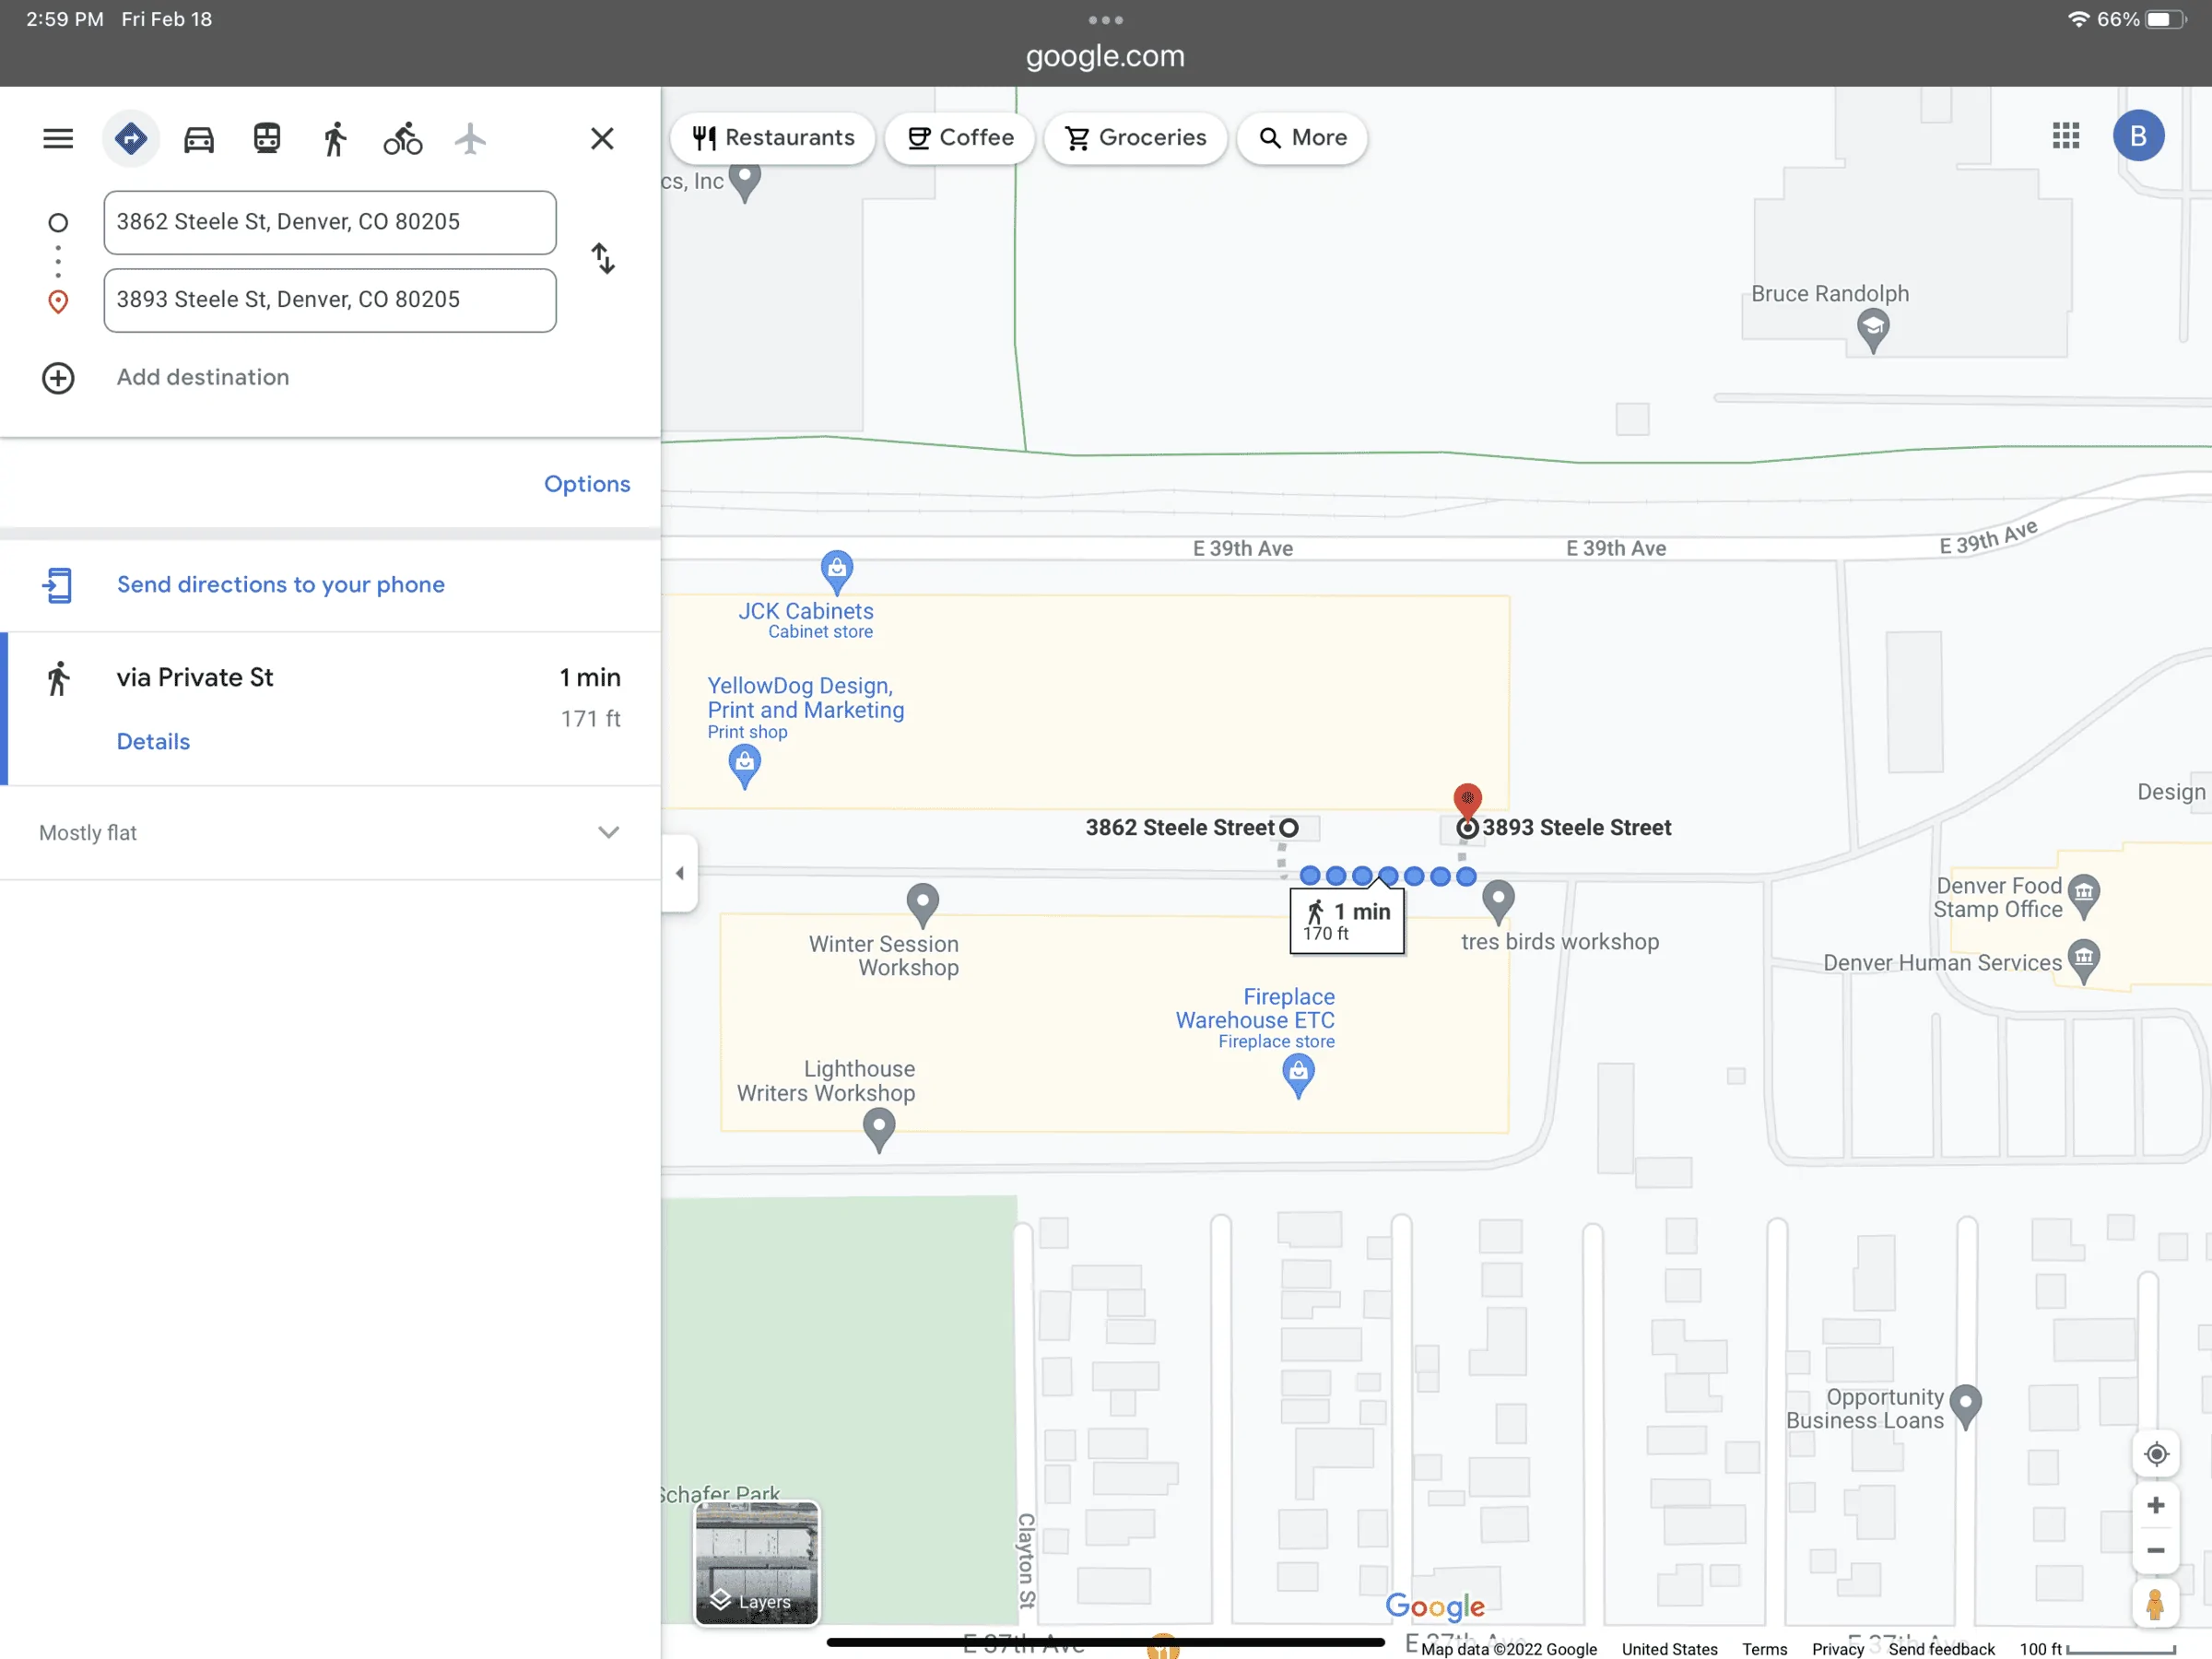Choose driving mode car icon
The image size is (2212, 1659).
[x=199, y=138]
